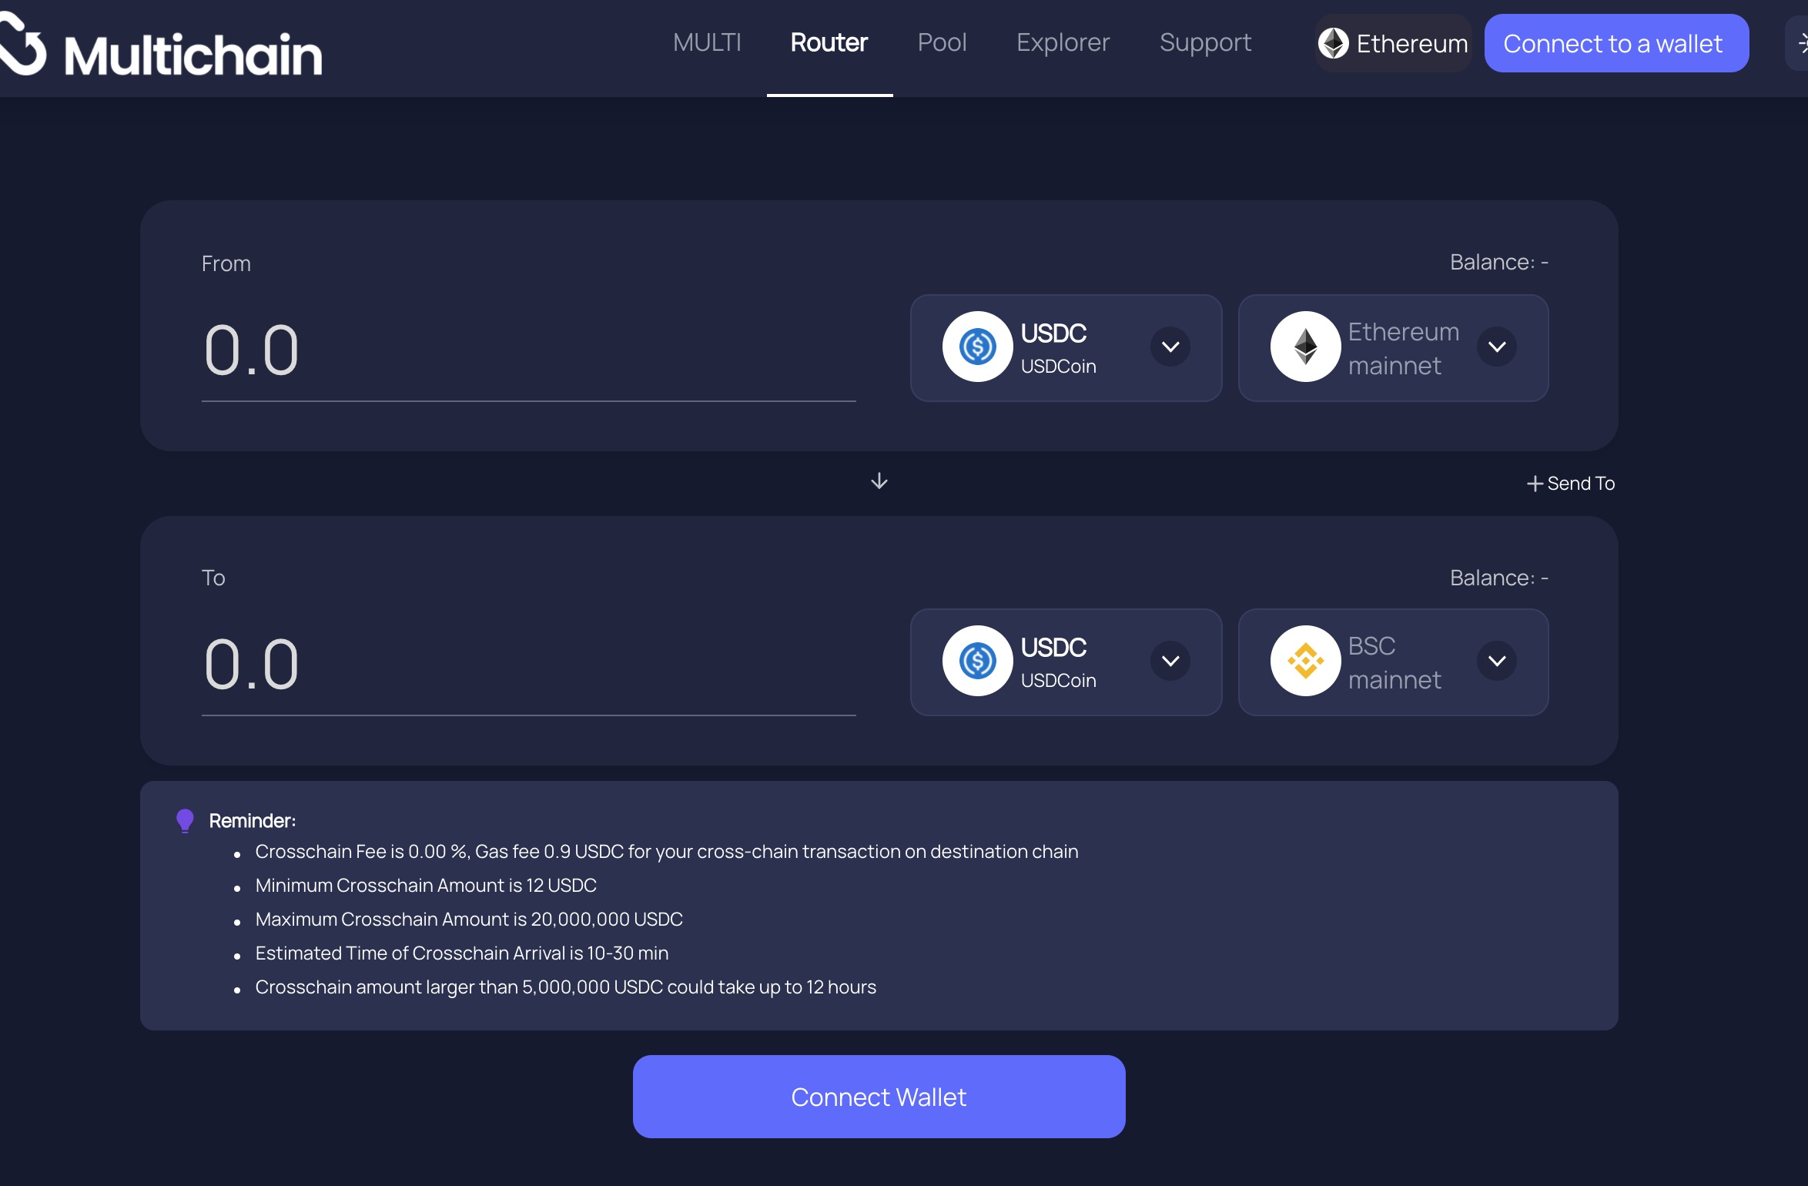Click the Explorer menu item
This screenshot has width=1808, height=1186.
(x=1063, y=41)
